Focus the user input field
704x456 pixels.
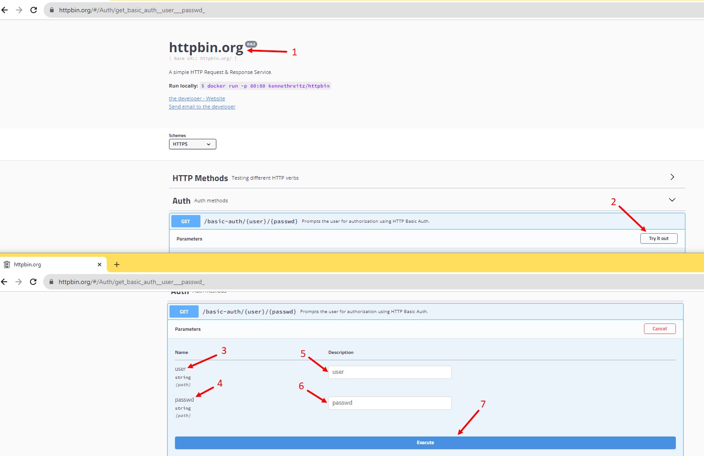tap(389, 372)
